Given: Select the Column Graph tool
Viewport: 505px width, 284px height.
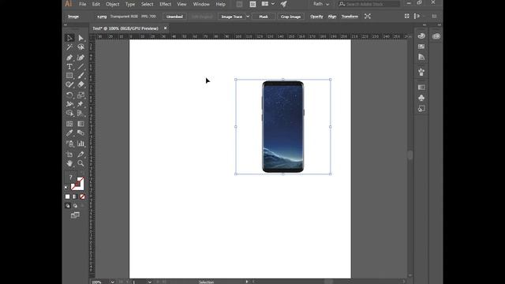Looking at the screenshot, I should (80, 144).
